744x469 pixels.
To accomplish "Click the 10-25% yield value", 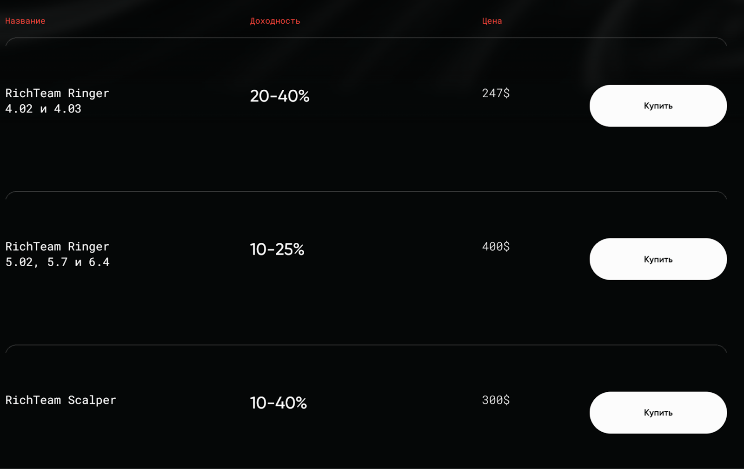I will pos(277,249).
